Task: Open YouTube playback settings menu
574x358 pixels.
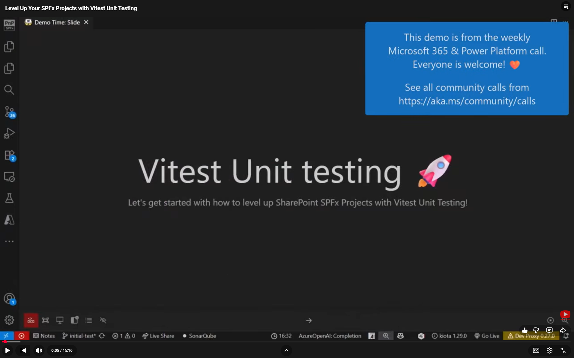Action: (x=549, y=350)
